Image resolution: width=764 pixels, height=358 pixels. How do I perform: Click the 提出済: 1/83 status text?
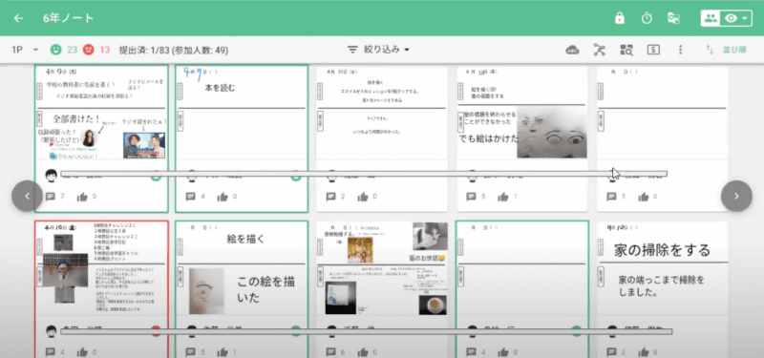pyautogui.click(x=174, y=50)
